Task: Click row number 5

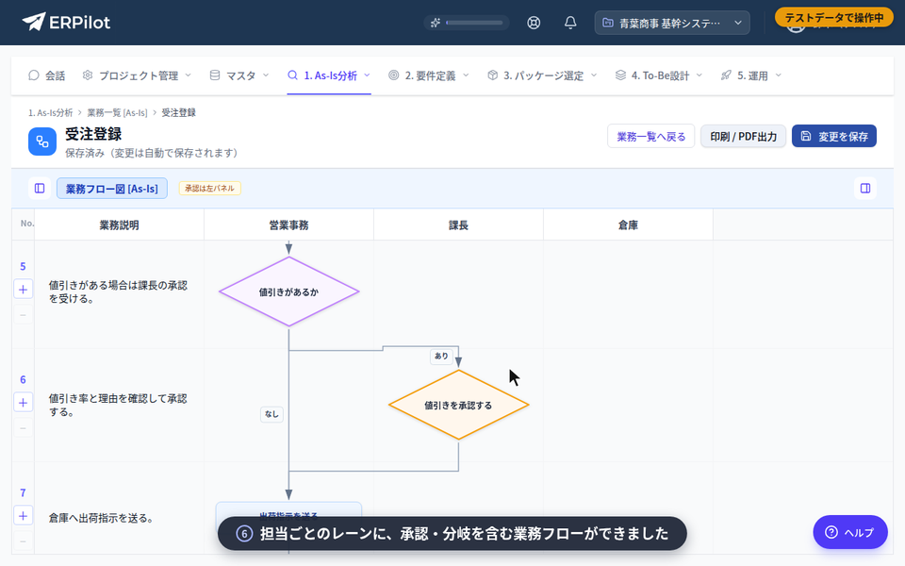Action: pos(23,266)
